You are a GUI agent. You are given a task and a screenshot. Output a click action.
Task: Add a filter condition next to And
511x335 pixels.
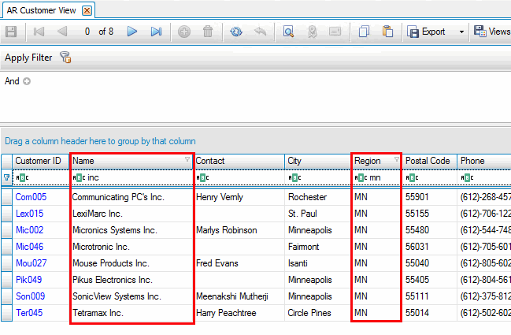pos(27,81)
